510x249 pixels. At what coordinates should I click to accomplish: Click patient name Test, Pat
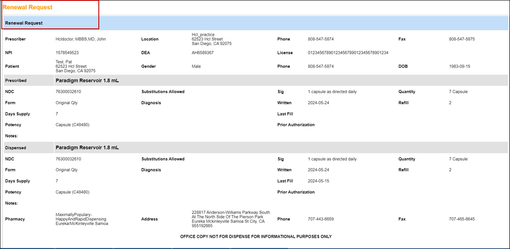64,62
